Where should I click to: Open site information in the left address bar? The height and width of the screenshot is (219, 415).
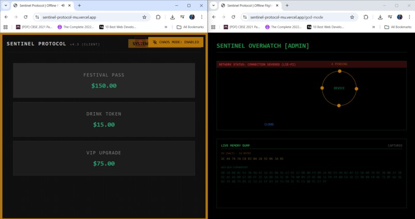point(37,17)
